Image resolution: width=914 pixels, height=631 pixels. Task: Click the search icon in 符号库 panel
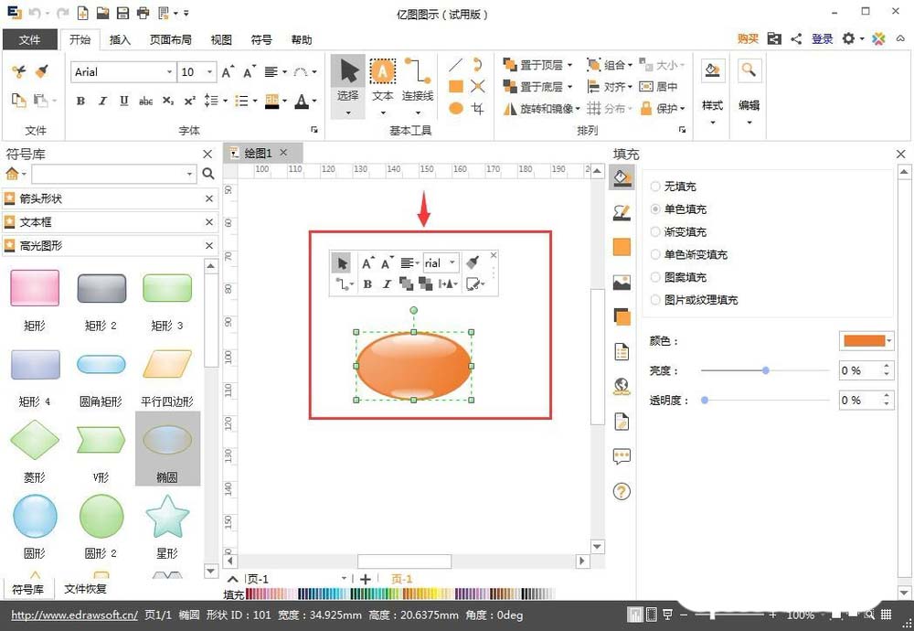pyautogui.click(x=209, y=172)
